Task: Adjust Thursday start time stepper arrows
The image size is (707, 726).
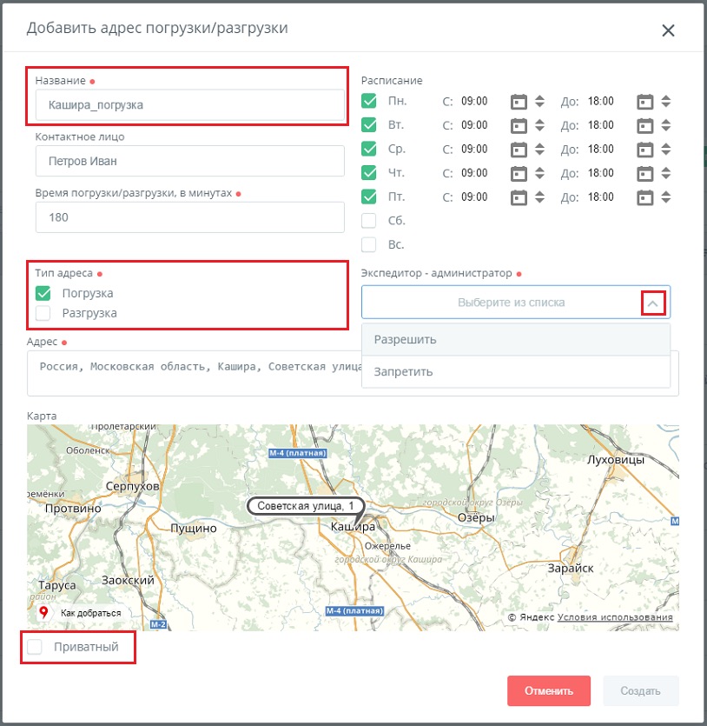Action: click(x=539, y=173)
